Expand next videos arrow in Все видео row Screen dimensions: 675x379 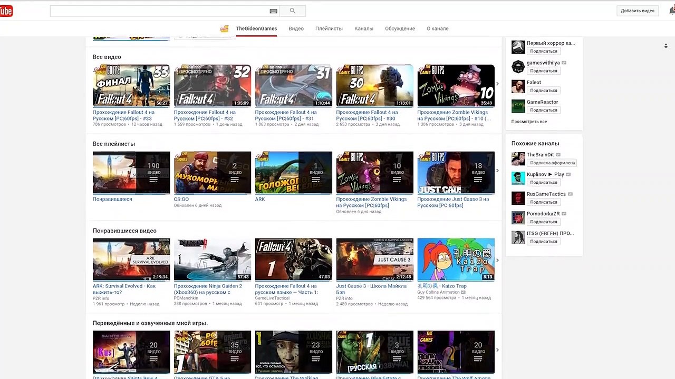coord(497,84)
